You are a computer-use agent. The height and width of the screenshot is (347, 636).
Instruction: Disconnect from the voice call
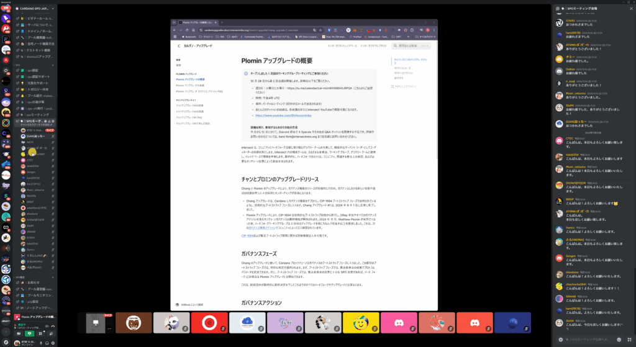pyautogui.click(x=53, y=326)
